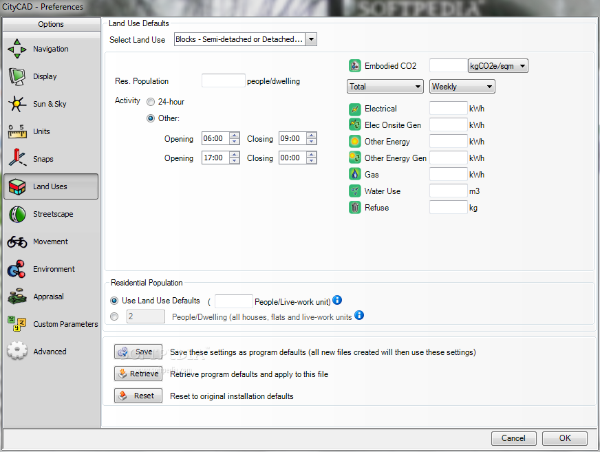The image size is (600, 452).
Task: Click the Embodied CO2 value field
Action: pos(449,66)
